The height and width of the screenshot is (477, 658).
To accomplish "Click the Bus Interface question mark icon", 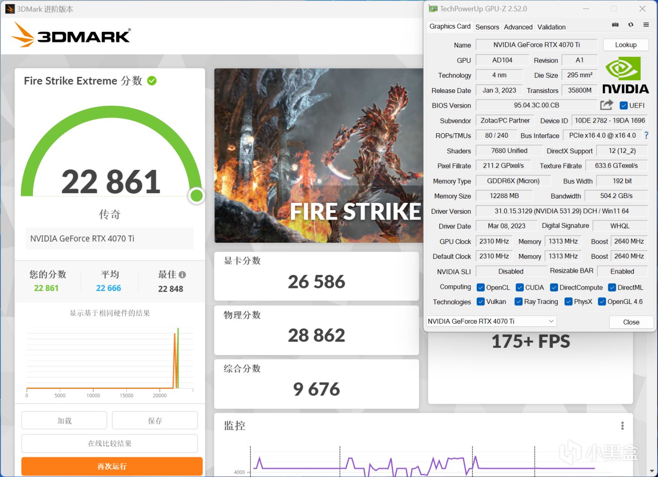I will (646, 135).
